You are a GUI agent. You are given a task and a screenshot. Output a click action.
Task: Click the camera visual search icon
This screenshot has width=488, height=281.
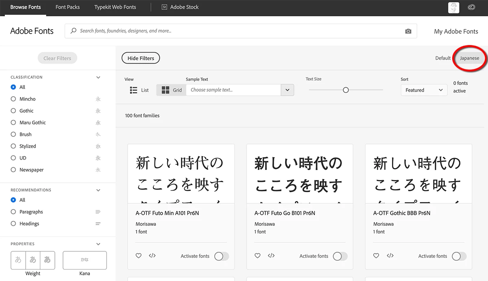(408, 31)
